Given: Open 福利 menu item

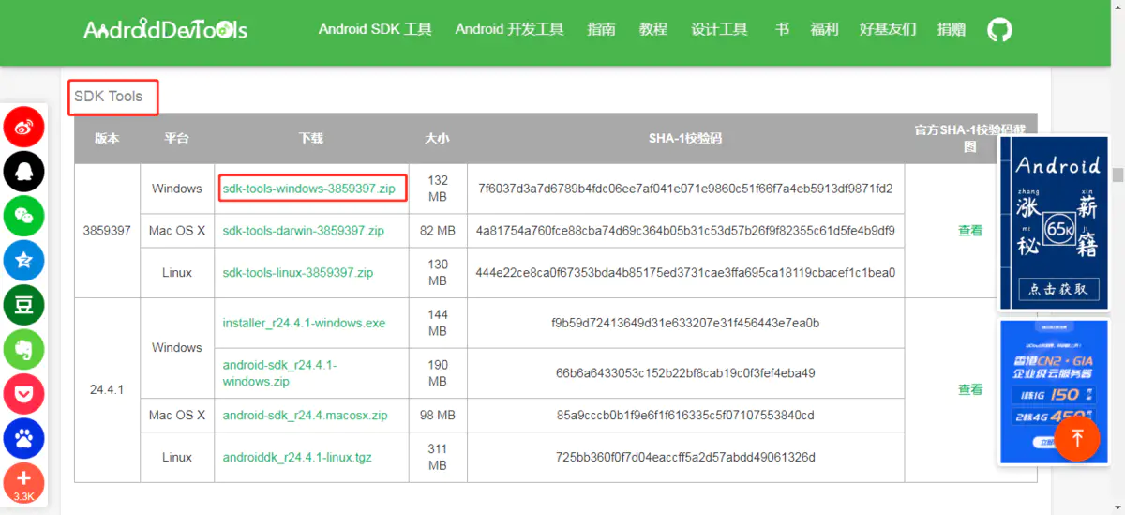Looking at the screenshot, I should pos(825,29).
